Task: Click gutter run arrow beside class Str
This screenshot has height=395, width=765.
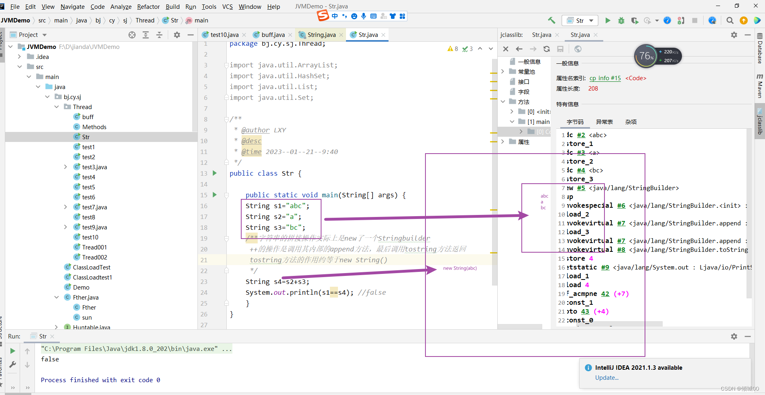Action: (x=215, y=173)
